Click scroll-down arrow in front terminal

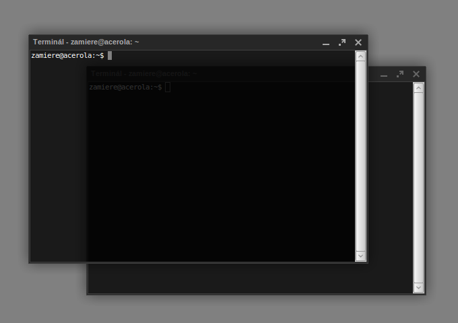point(360,256)
